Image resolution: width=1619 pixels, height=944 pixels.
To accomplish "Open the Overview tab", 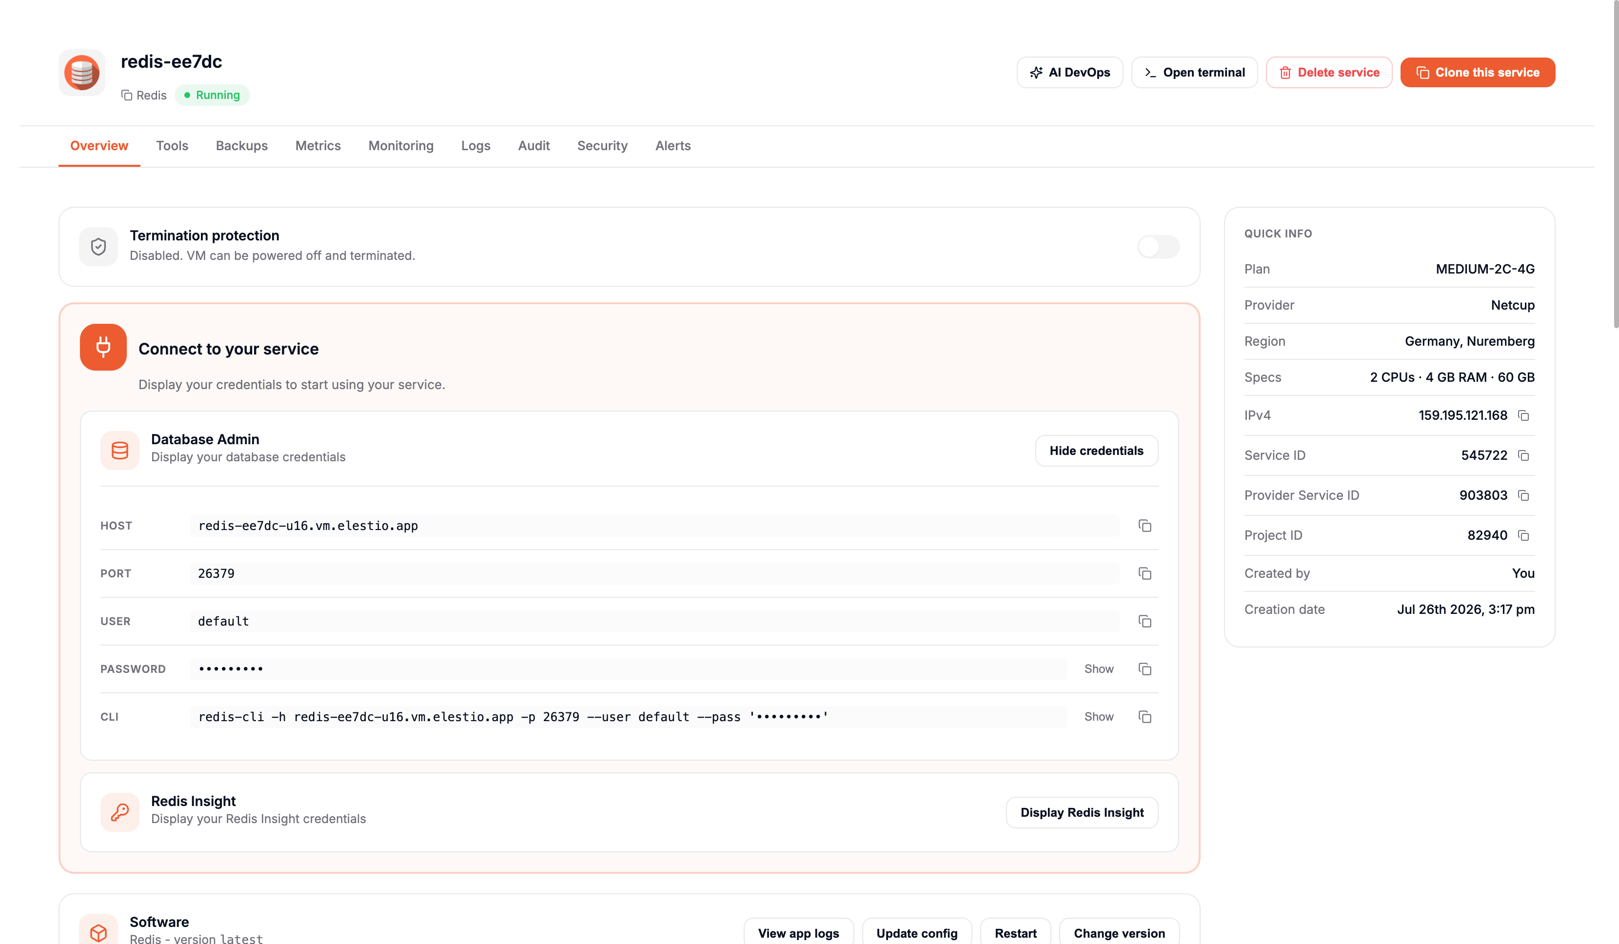I will pyautogui.click(x=99, y=146).
